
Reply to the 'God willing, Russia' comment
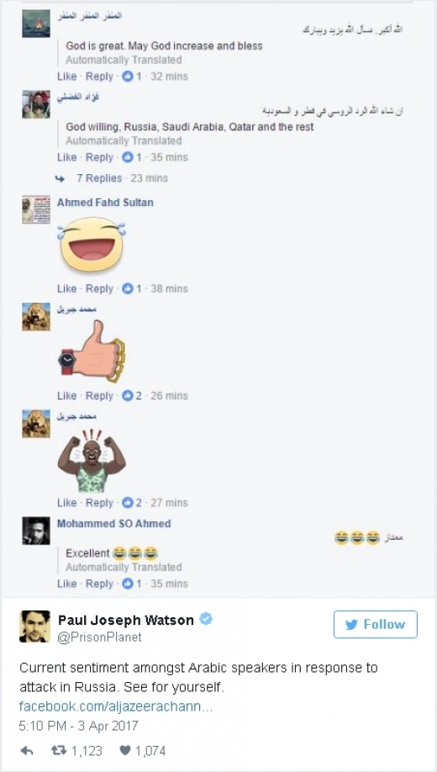(x=99, y=157)
